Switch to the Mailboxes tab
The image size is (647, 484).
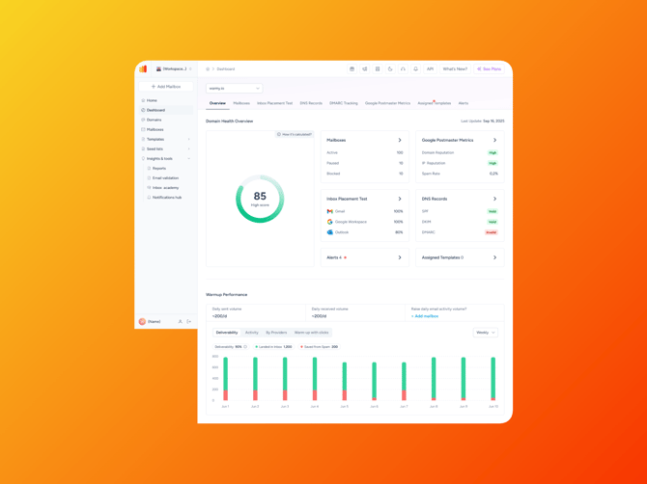point(241,103)
